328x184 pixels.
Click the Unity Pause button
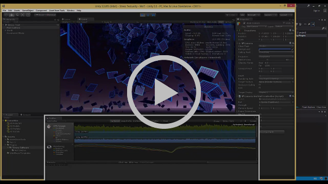pyautogui.click(x=148, y=15)
